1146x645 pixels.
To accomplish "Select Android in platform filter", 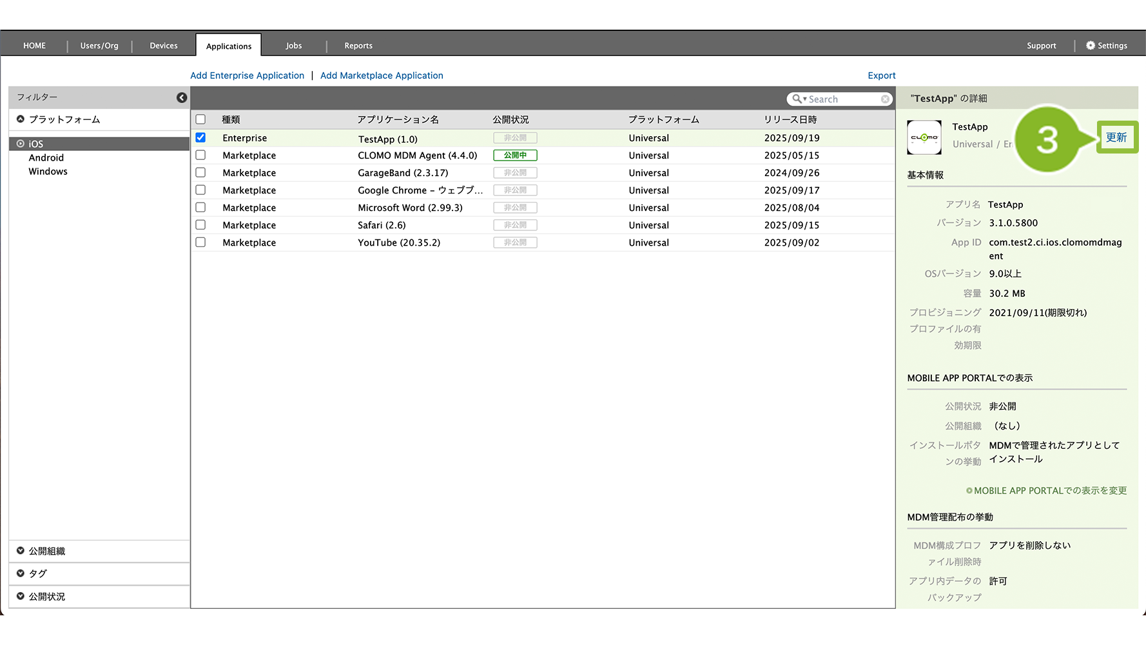I will tap(46, 158).
